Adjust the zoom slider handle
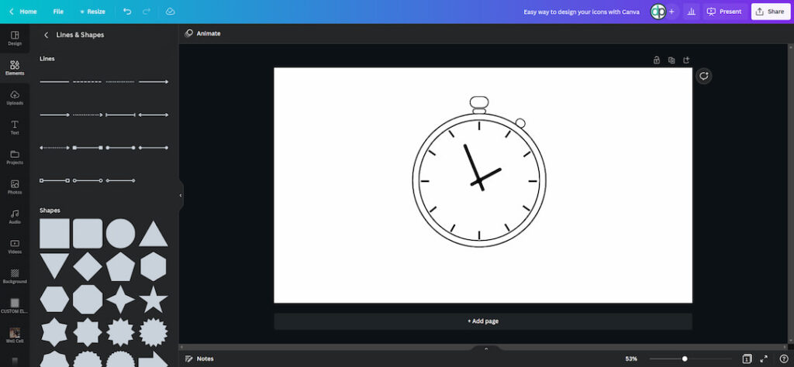Image resolution: width=794 pixels, height=367 pixels. pos(685,359)
